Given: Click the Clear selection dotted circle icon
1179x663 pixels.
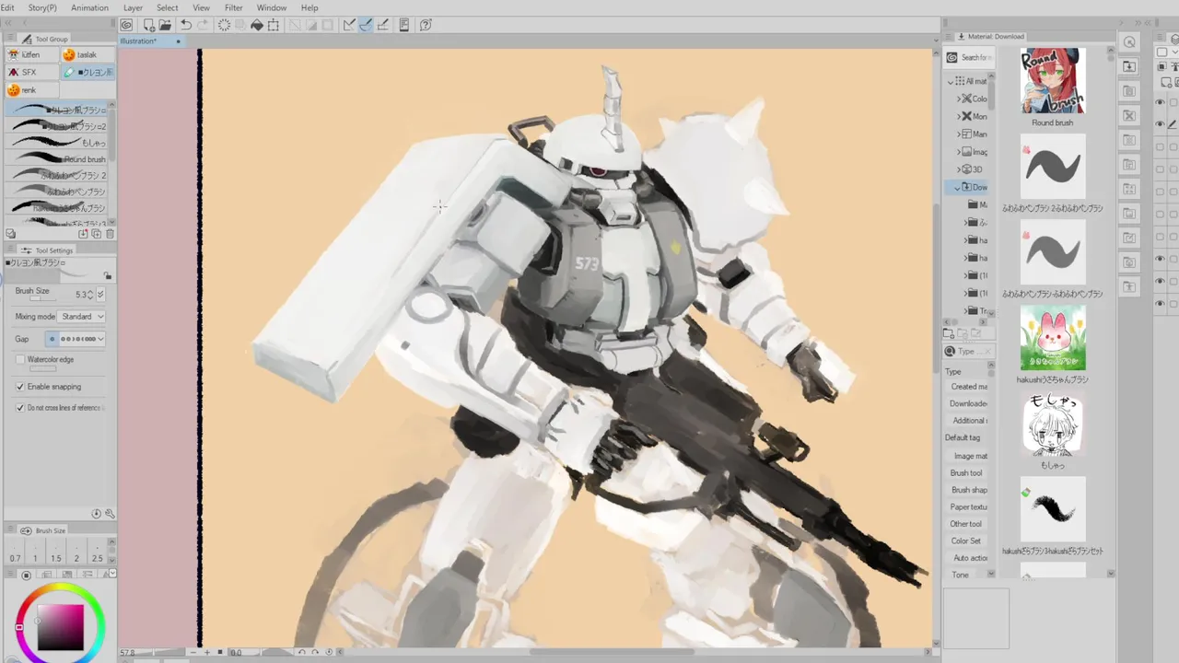Looking at the screenshot, I should click(224, 25).
